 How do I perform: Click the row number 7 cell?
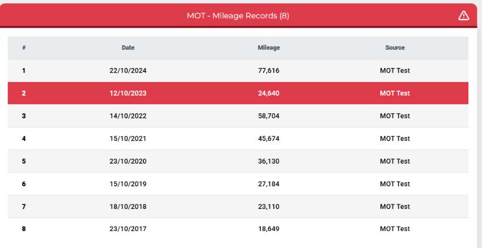(x=24, y=207)
